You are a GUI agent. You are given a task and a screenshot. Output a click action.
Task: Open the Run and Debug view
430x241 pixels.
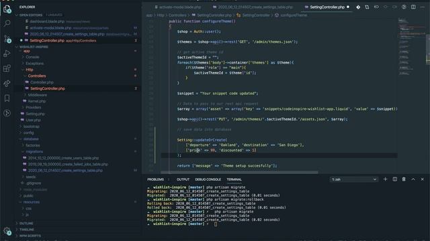click(x=7, y=54)
